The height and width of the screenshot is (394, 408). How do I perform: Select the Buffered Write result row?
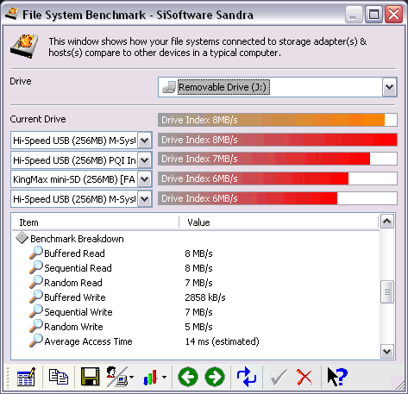point(196,297)
